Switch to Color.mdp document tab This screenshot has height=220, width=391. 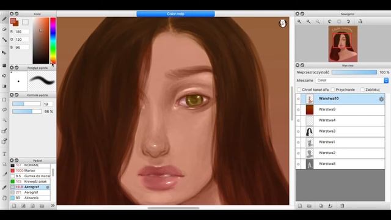pos(175,13)
